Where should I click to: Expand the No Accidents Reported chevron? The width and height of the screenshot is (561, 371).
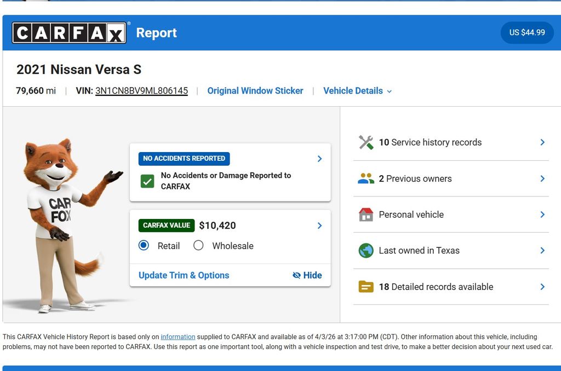319,159
